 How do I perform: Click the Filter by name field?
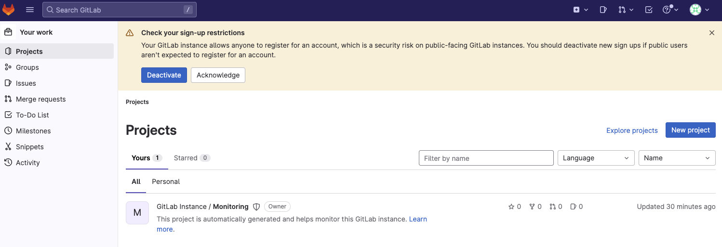pos(486,158)
